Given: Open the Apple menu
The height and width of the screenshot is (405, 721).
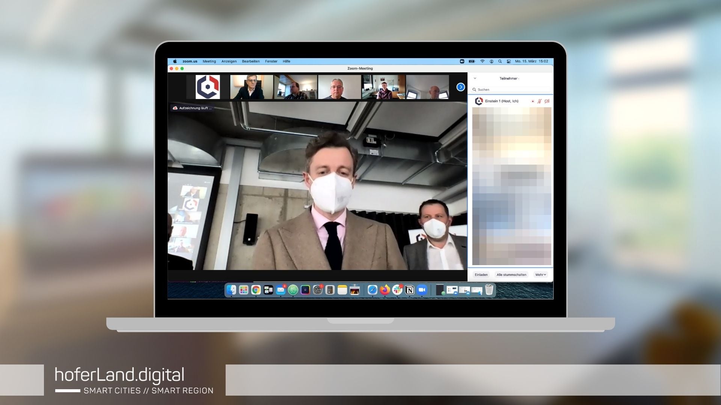Looking at the screenshot, I should click(x=175, y=61).
